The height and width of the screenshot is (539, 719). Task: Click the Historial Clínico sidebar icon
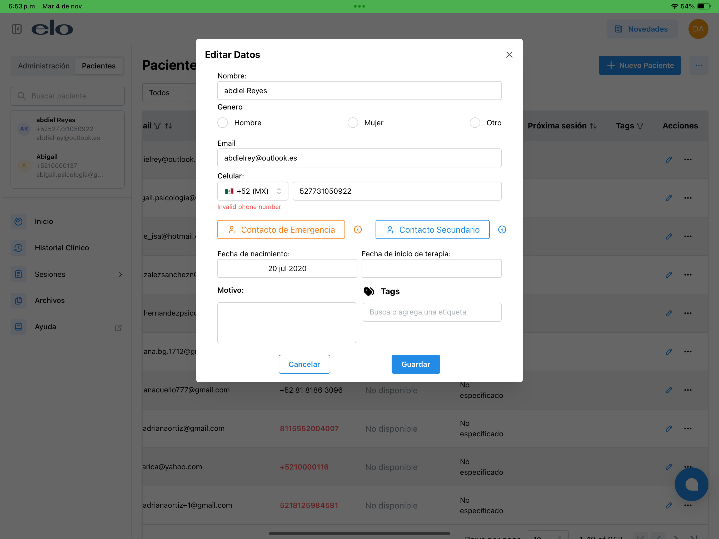pos(18,248)
